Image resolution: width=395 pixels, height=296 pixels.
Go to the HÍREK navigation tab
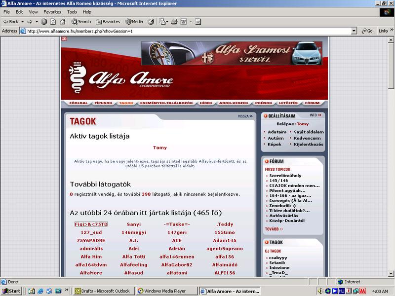pyautogui.click(x=206, y=103)
